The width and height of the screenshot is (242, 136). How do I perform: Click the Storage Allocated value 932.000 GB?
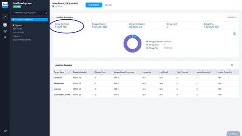click(99, 27)
